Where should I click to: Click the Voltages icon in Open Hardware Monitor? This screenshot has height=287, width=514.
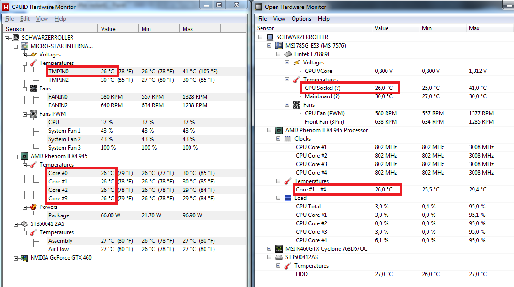pyautogui.click(x=297, y=63)
